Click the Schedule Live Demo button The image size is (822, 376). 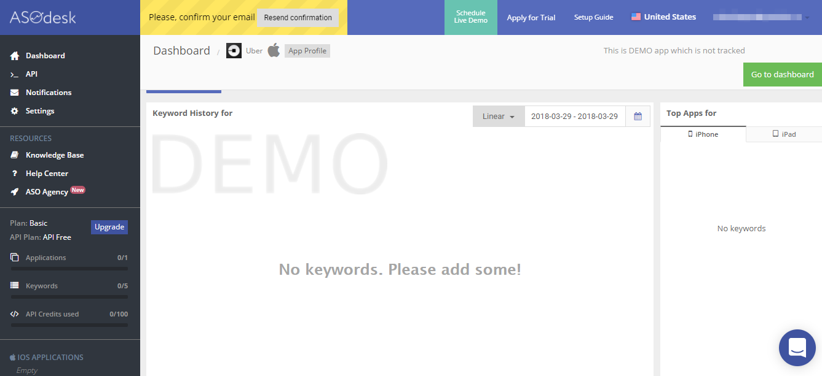pos(471,17)
